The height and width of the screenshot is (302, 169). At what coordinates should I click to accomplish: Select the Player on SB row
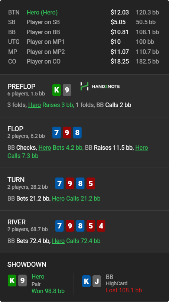pyautogui.click(x=84, y=22)
